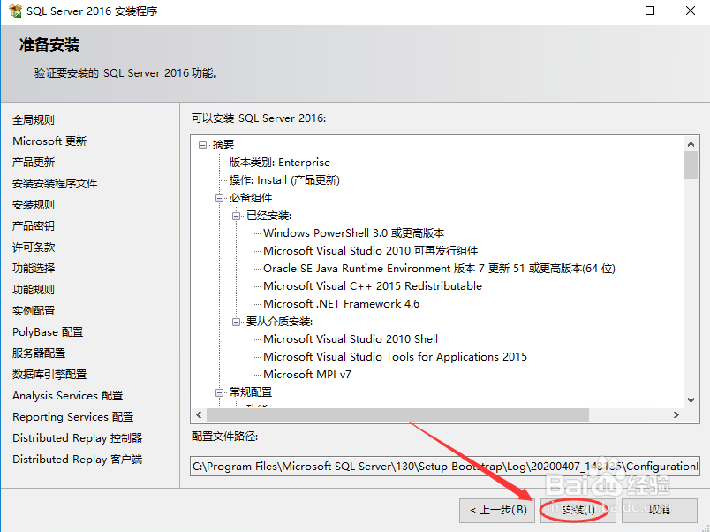Viewport: 710px width, 532px height.
Task: Open the 实例配置 step
Action: pyautogui.click(x=34, y=311)
